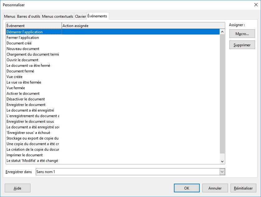Select Document fermé event
The image size is (261, 197).
pos(113,71)
